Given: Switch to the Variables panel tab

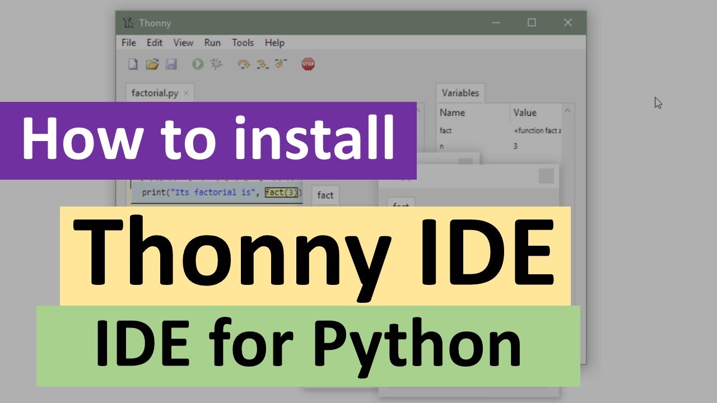Looking at the screenshot, I should pyautogui.click(x=460, y=93).
